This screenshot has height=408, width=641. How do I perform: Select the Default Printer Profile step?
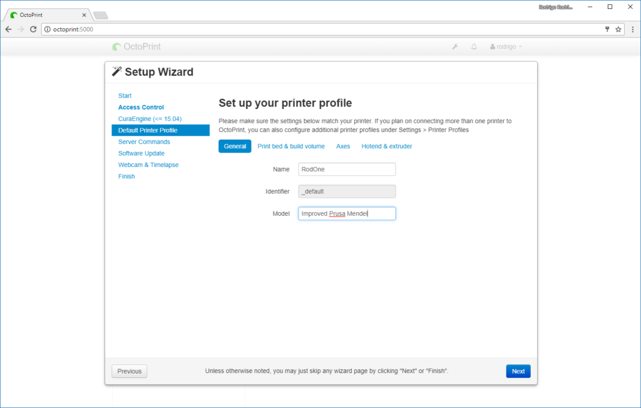tap(161, 130)
